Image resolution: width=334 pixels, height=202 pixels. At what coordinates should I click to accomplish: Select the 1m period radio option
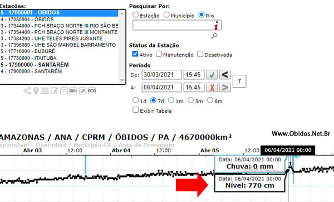pyautogui.click(x=171, y=100)
